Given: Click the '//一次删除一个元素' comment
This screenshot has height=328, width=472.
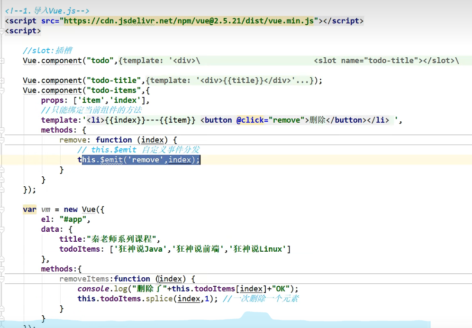Looking at the screenshot, I should point(260,299).
